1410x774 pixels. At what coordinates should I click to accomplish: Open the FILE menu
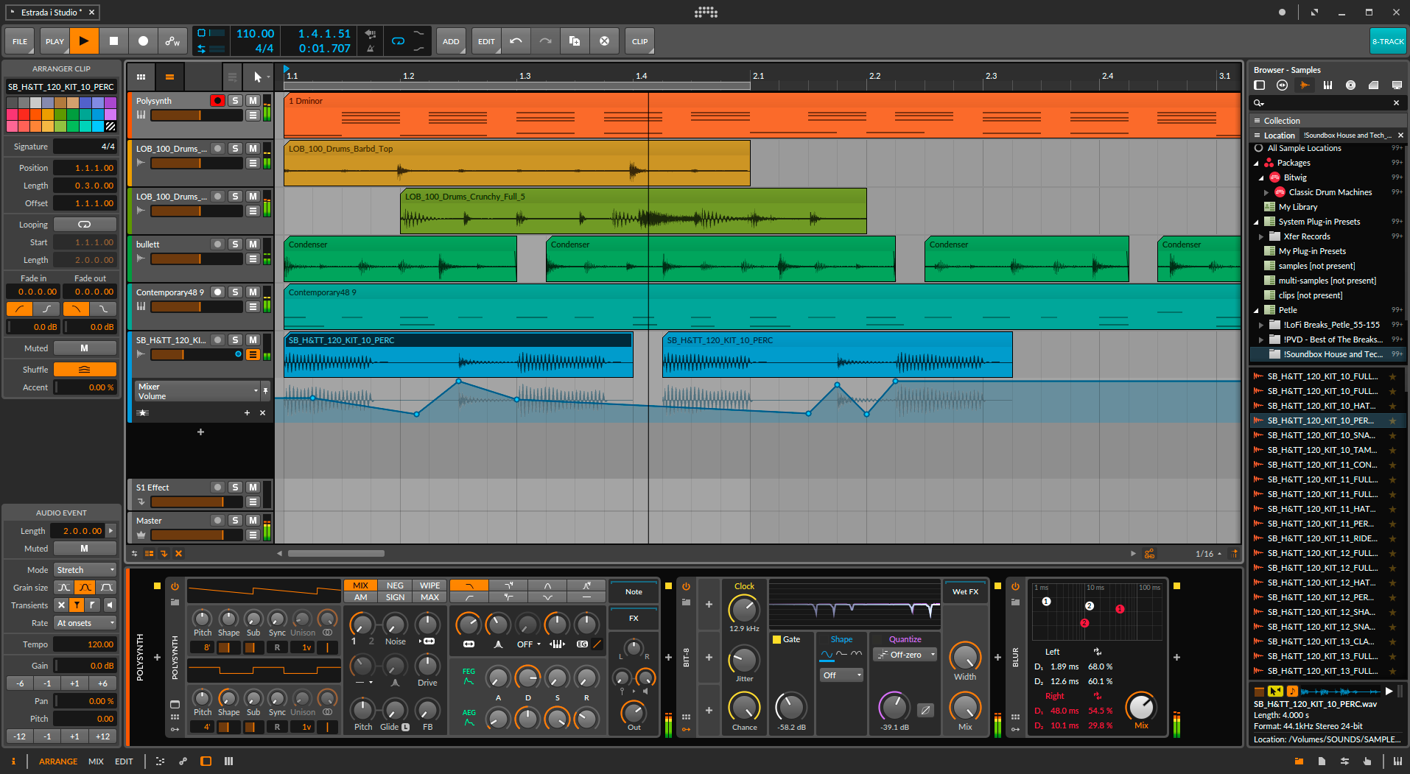coord(20,41)
